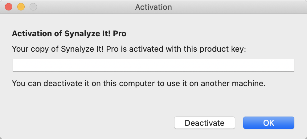The height and width of the screenshot is (139, 307).
Task: Click empty title bar area left of Activation
Action: tap(83, 7)
